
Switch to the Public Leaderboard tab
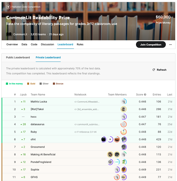click(x=18, y=58)
